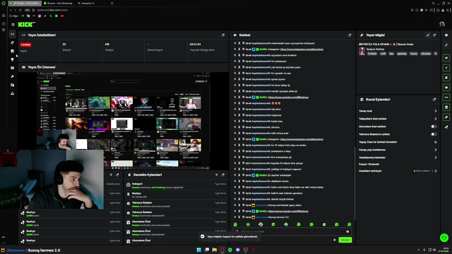The height and width of the screenshot is (254, 452).
Task: Click the info icon in right rail
Action: point(446,35)
